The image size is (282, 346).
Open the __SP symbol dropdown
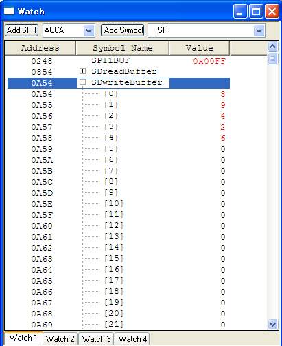coord(259,30)
